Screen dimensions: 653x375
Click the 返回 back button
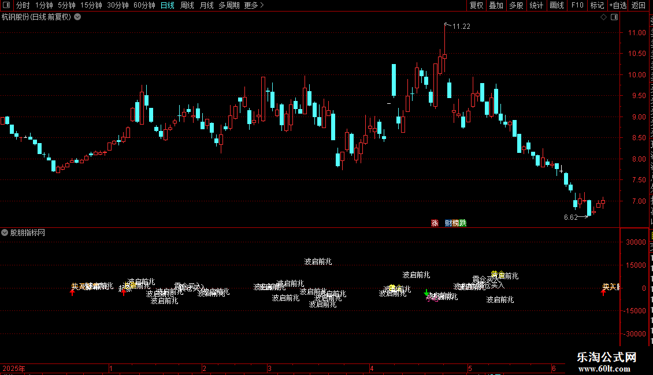(638, 5)
